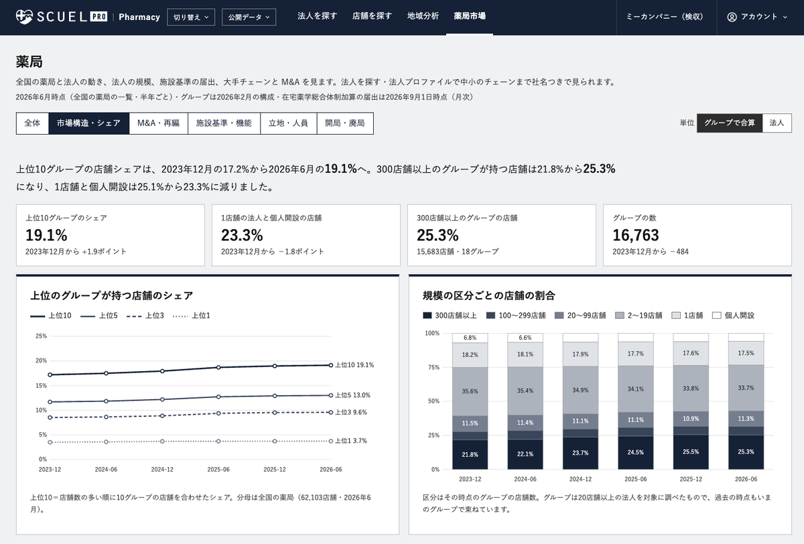Open the 公開データ dropdown
This screenshot has height=544, width=804.
point(249,17)
